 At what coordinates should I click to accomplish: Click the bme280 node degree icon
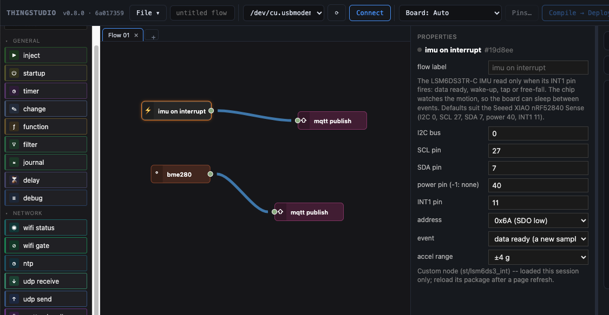157,173
